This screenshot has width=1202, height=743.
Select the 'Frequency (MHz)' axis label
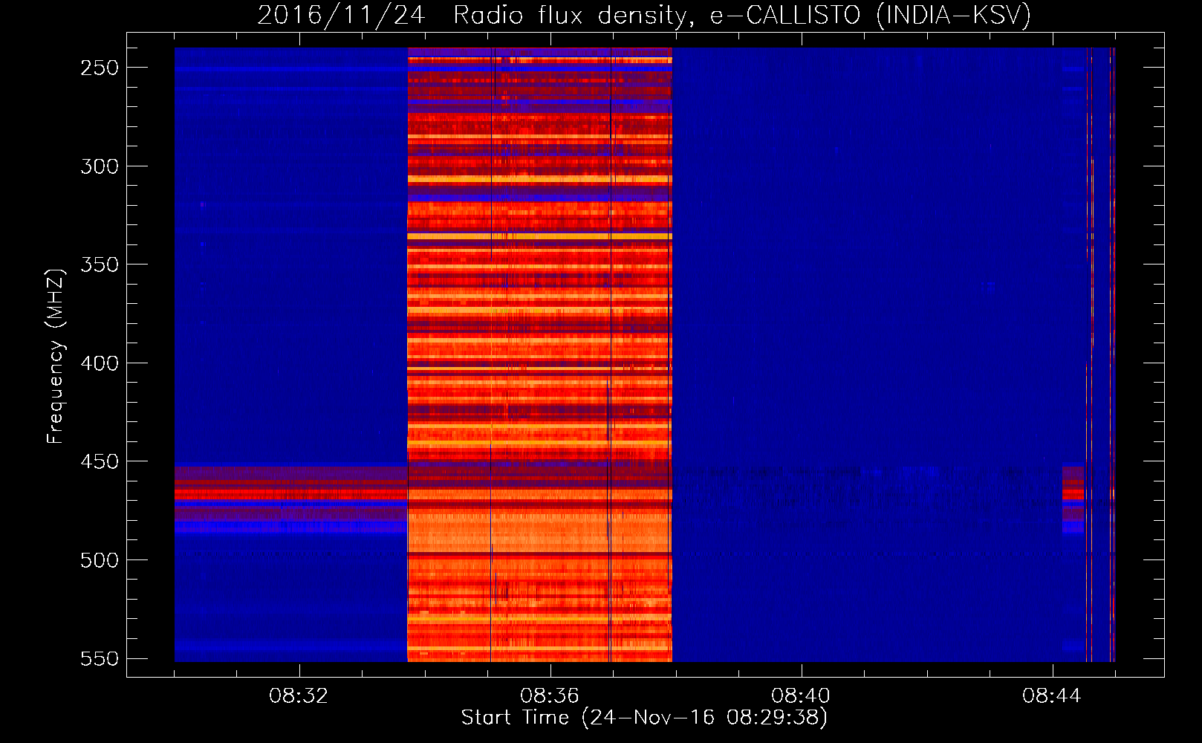(56, 357)
